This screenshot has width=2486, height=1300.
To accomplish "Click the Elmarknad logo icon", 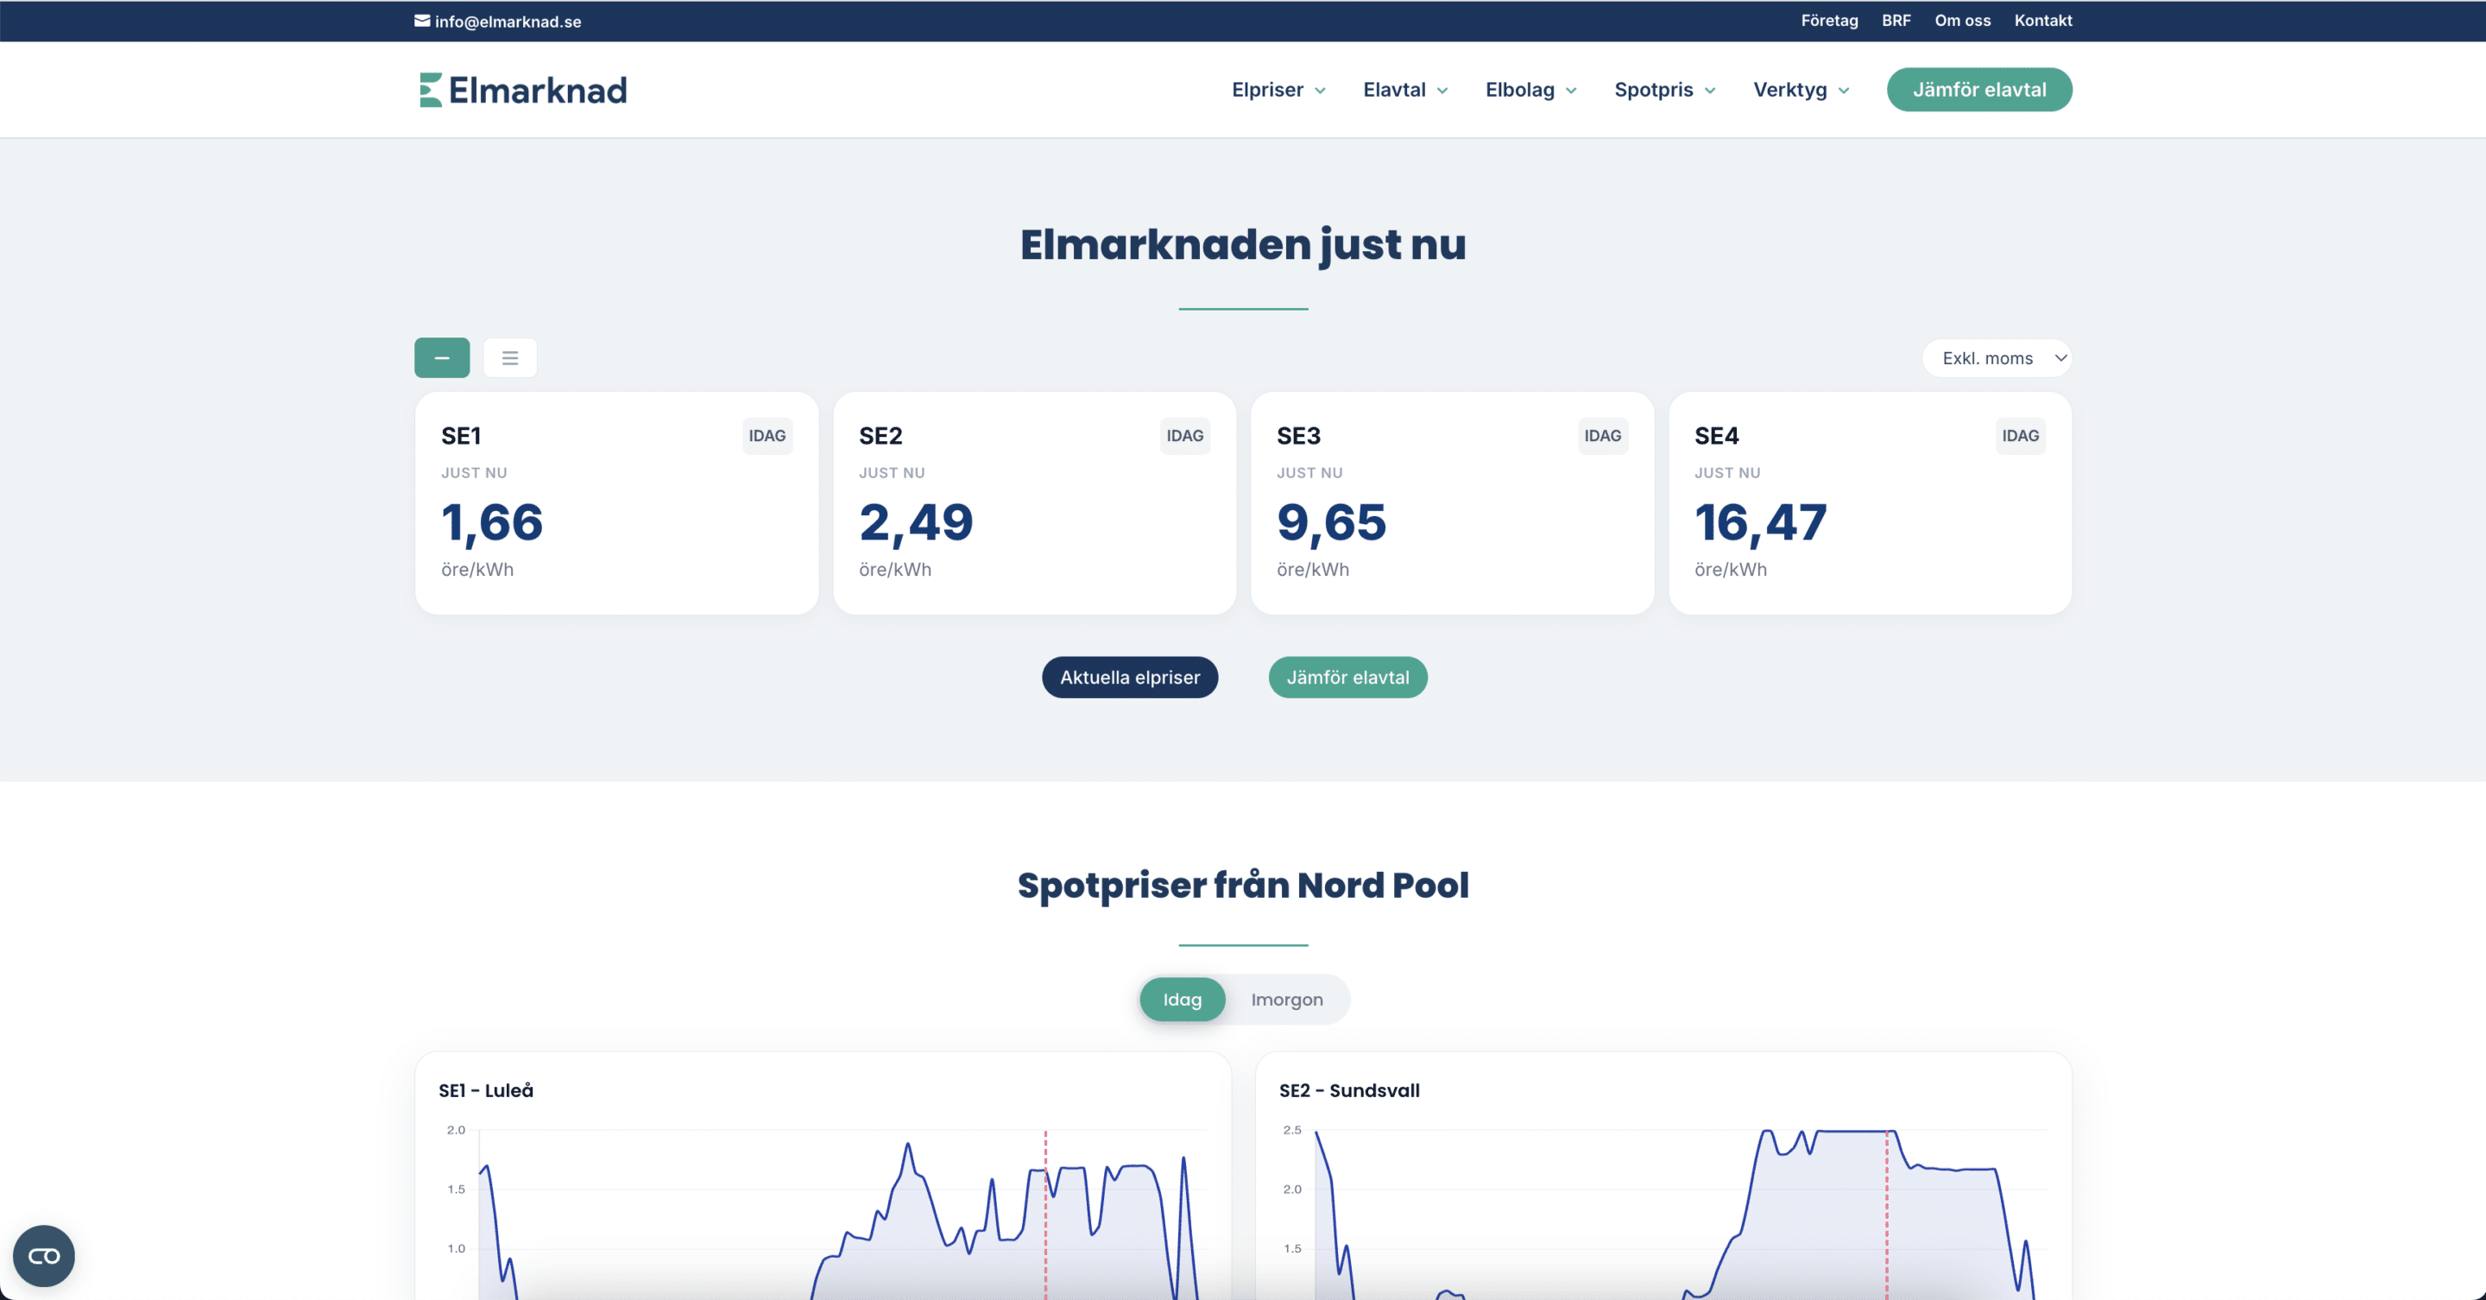I will pos(431,90).
